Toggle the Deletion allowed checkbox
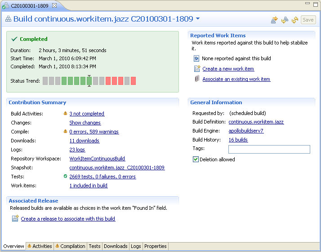This screenshot has width=321, height=252. 196,159
